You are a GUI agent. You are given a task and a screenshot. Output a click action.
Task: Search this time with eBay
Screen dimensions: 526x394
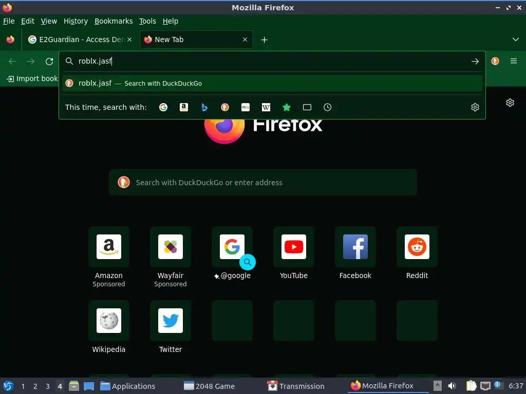[246, 107]
